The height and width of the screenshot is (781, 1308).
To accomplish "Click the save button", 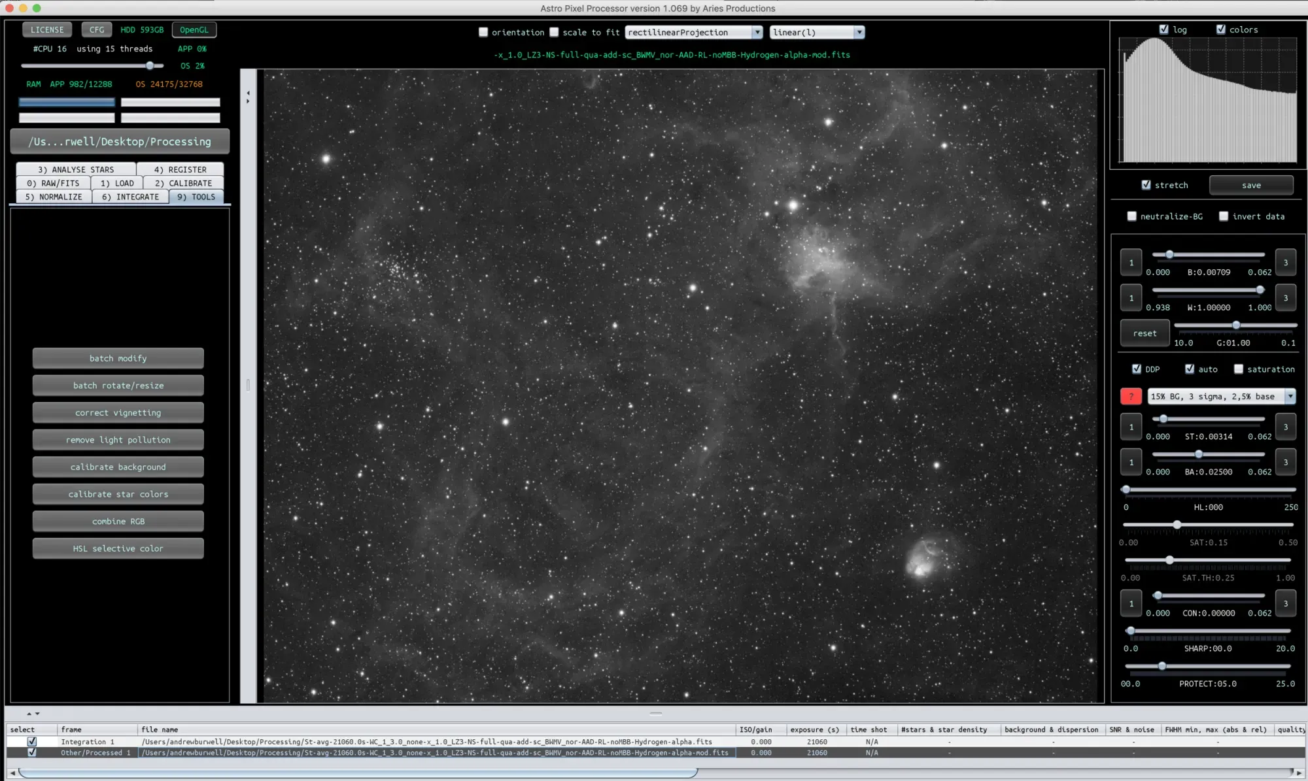I will pyautogui.click(x=1250, y=185).
